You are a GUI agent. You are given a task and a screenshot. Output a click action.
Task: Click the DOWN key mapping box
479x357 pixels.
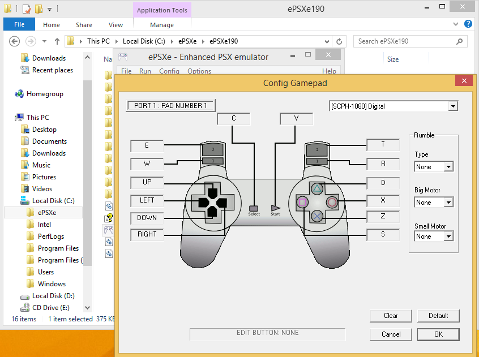pos(147,218)
